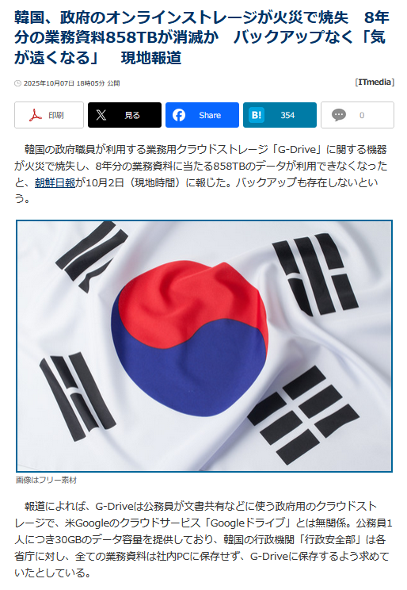Viewport: 407px width, 590px height.
Task: Click the 見る label on X button
Action: coord(132,115)
